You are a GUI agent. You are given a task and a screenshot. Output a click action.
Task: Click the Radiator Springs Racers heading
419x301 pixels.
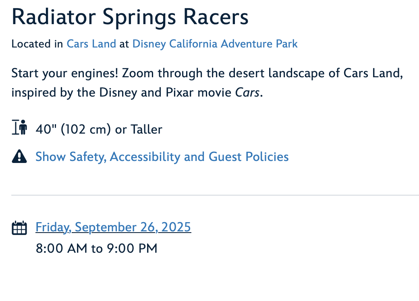pyautogui.click(x=130, y=17)
